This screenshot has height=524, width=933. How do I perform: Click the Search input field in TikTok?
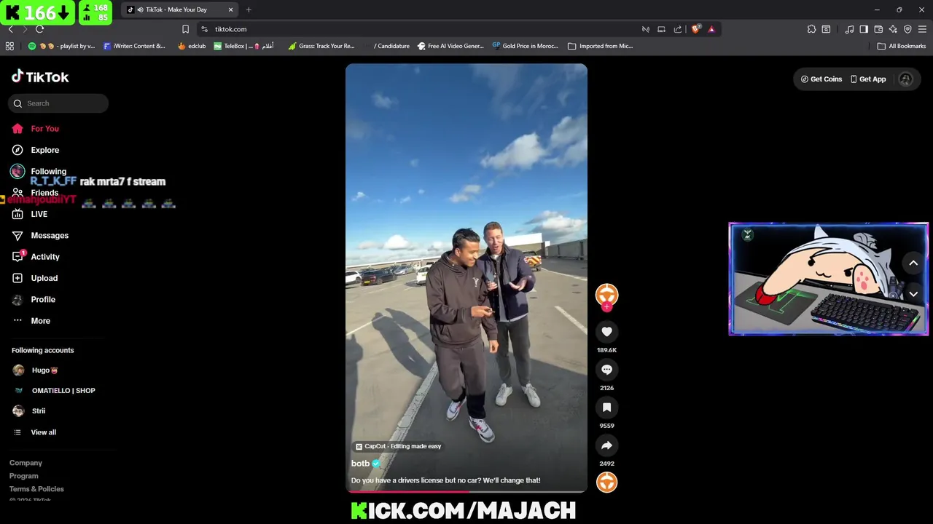coord(58,103)
